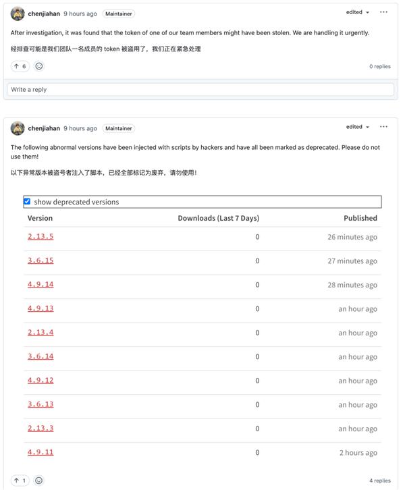Upvote the second comment with 1 vote
Viewport: 405px width, 490px height.
pos(20,481)
